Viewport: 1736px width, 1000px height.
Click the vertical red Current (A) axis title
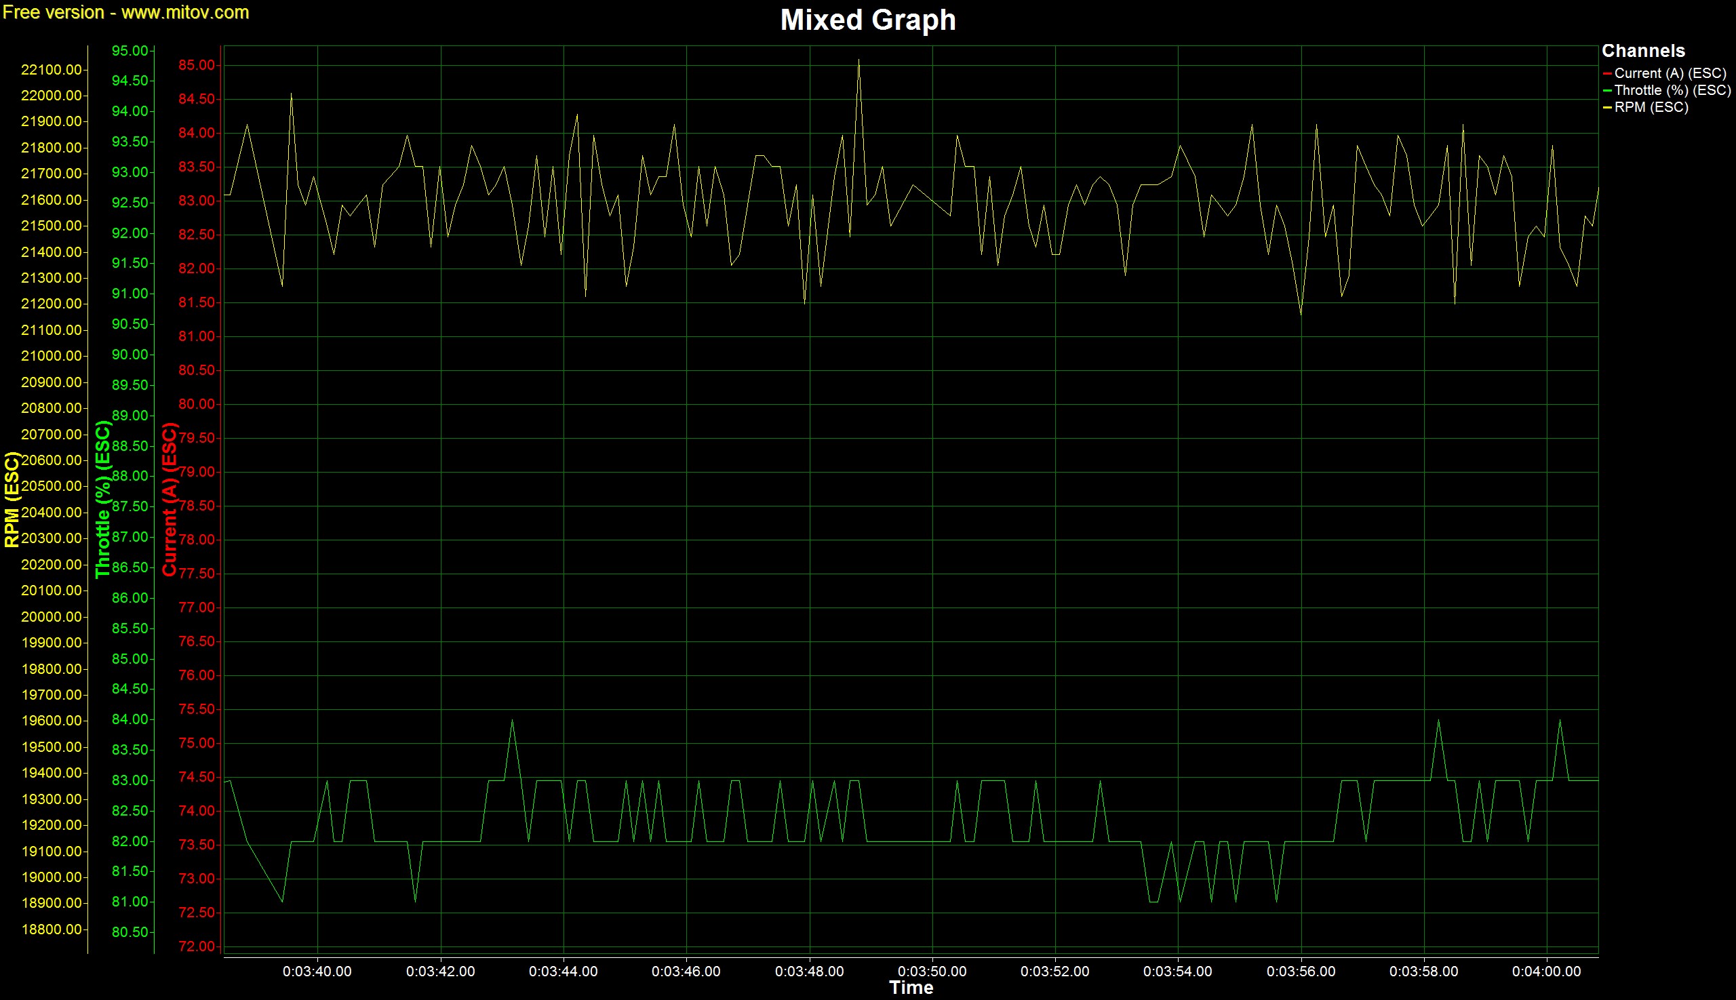pyautogui.click(x=169, y=499)
